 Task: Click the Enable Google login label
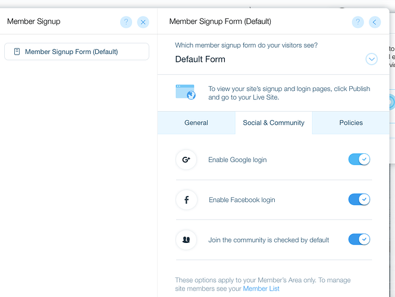point(237,160)
